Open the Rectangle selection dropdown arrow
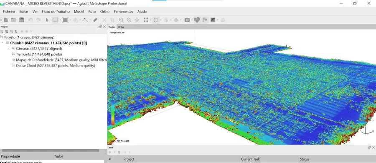The image size is (376, 163). pos(60,20)
